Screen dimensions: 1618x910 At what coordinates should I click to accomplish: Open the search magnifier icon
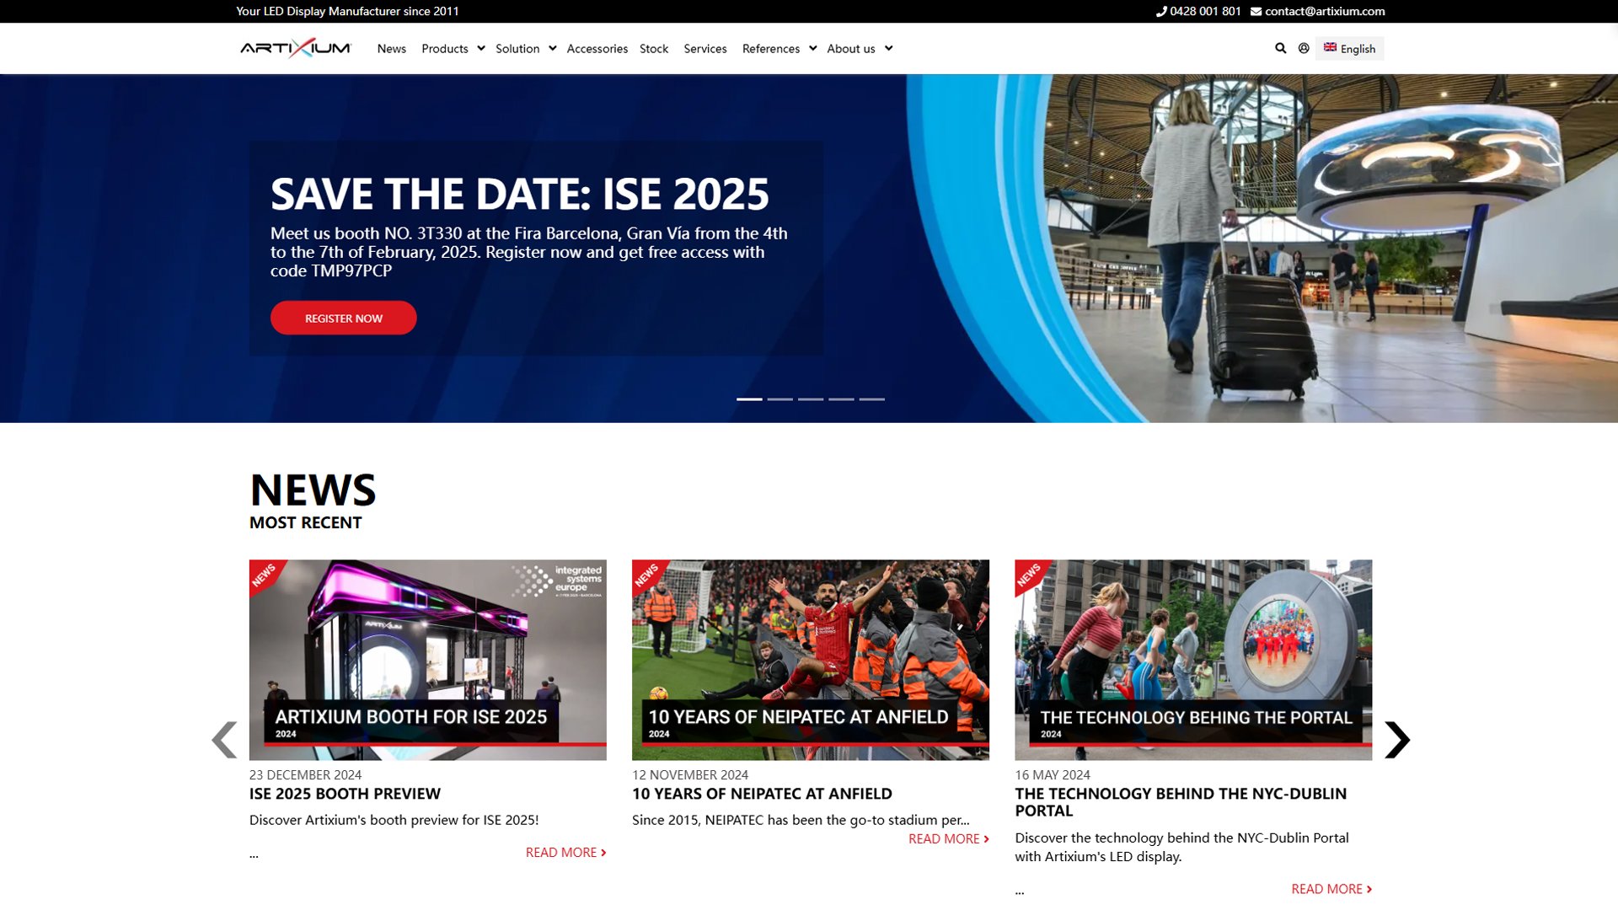click(1280, 48)
